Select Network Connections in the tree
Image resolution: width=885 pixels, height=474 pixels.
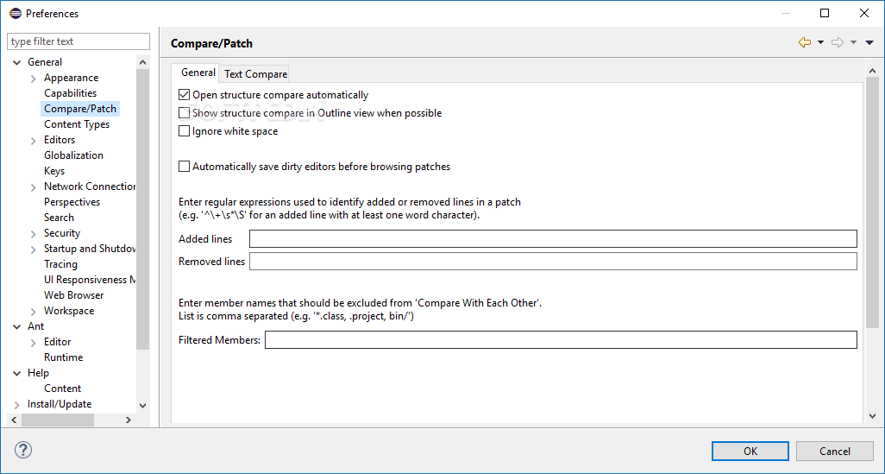(89, 186)
